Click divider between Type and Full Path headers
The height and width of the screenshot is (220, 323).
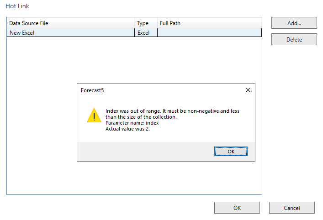tap(157, 23)
